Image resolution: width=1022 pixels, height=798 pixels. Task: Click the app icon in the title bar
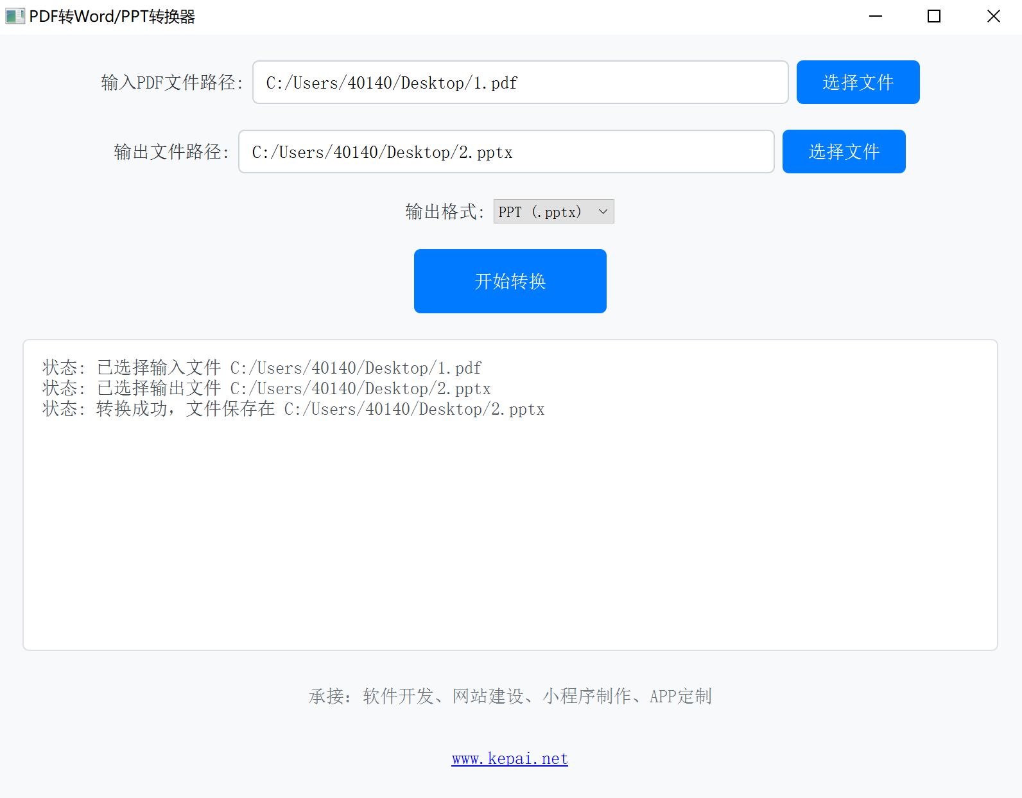pos(14,17)
